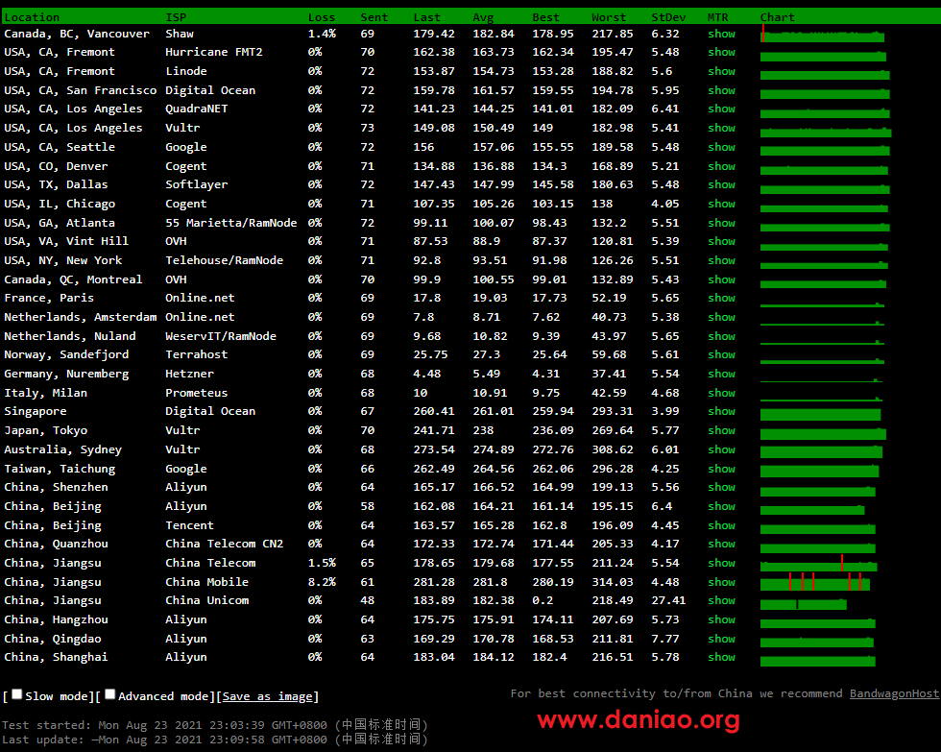Show MTR for Aliyun Qingdao
The height and width of the screenshot is (752, 941).
click(721, 640)
